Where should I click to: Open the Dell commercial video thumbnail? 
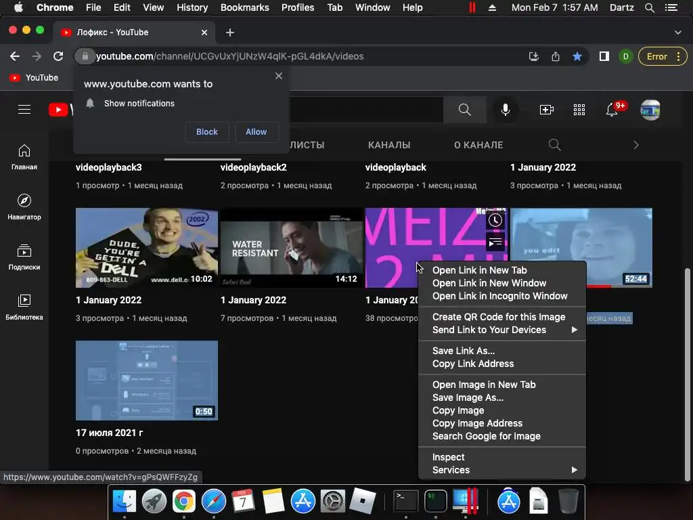click(x=147, y=248)
